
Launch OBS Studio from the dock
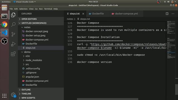(x=4, y=41)
